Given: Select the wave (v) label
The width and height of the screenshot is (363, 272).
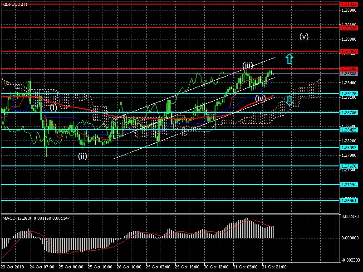Looking at the screenshot, I should [x=304, y=36].
